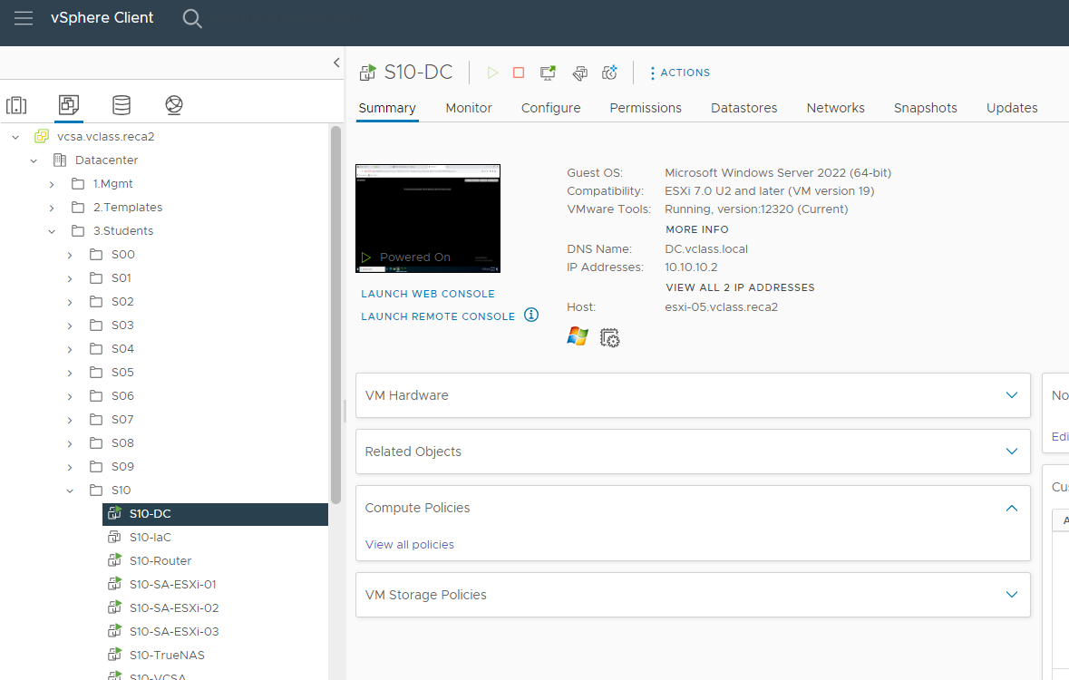1069x680 pixels.
Task: Click the S10-Router VM icon
Action: point(114,560)
